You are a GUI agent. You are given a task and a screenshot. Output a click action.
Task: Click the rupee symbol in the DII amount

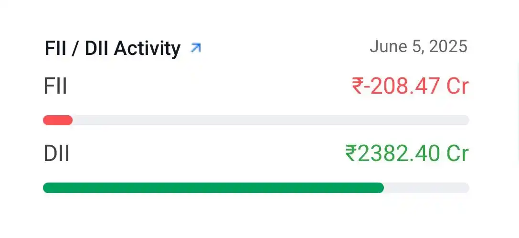click(351, 154)
